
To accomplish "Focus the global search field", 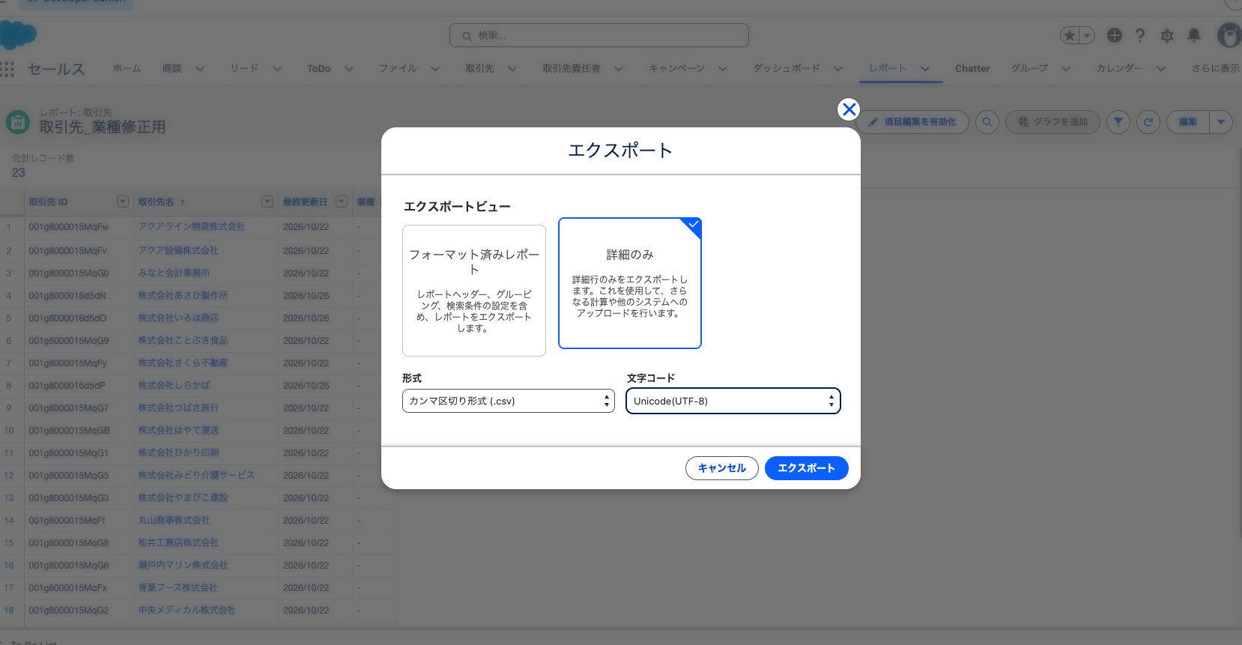I will (599, 35).
